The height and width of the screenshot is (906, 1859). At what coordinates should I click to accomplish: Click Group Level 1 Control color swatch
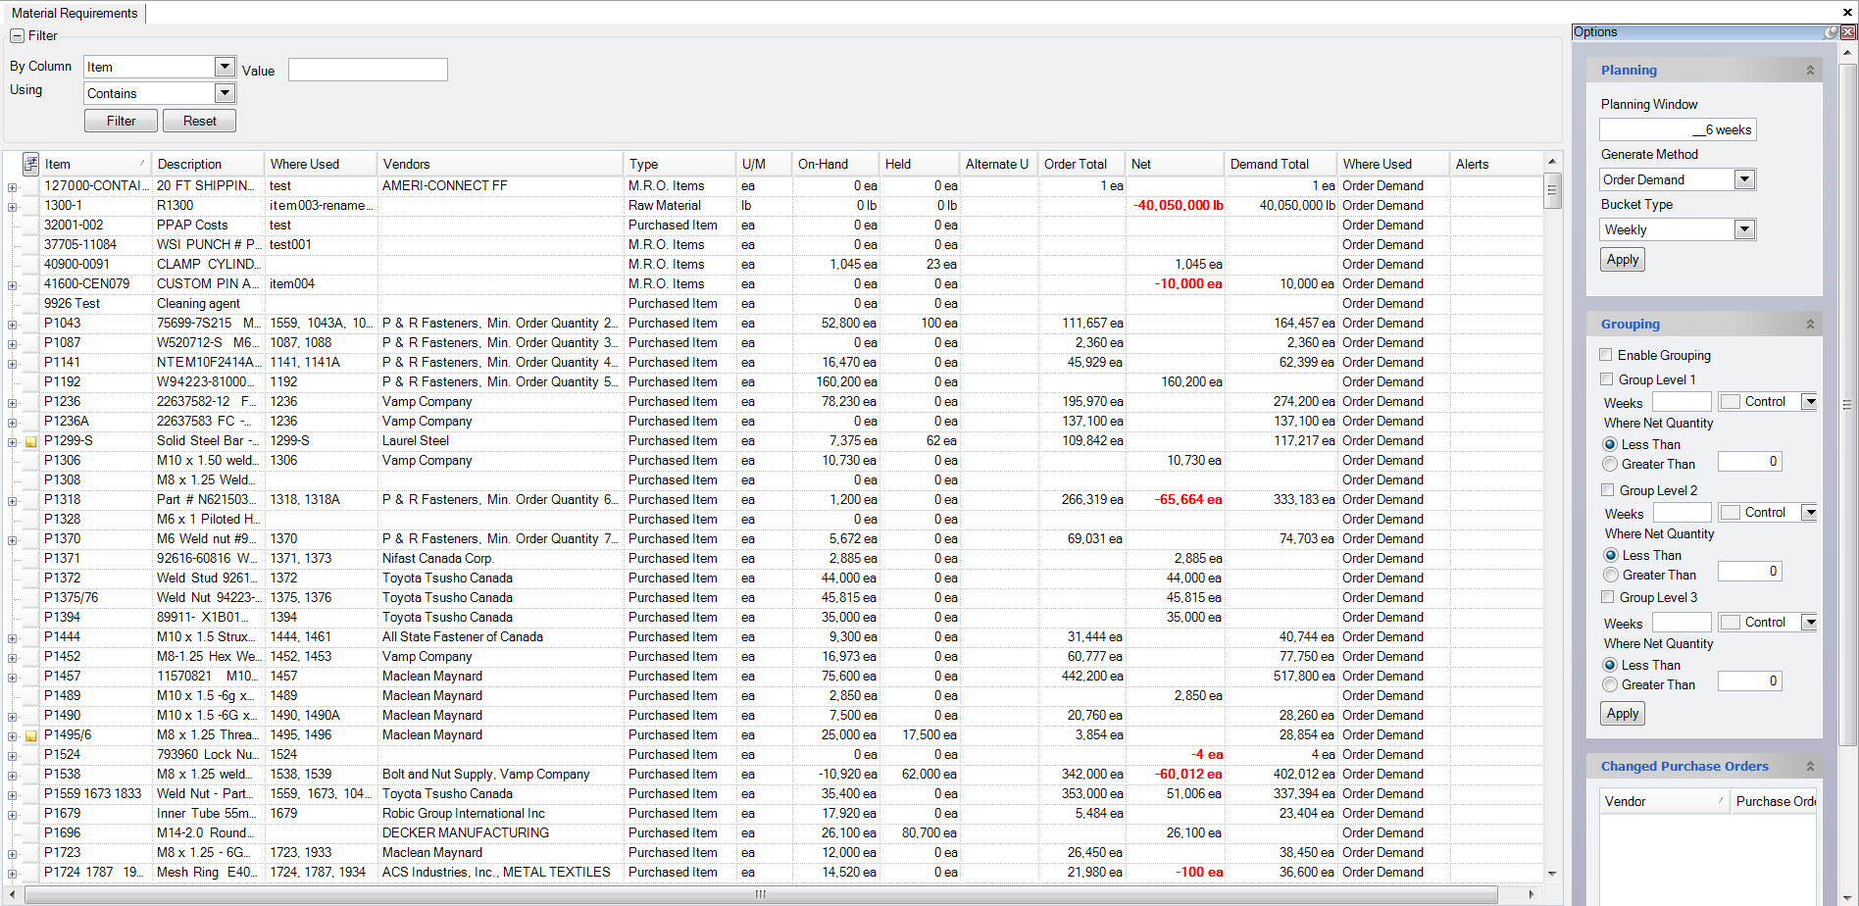click(1731, 402)
